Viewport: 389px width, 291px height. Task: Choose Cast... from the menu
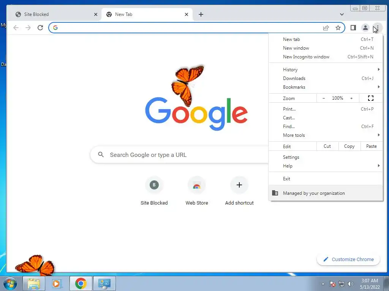click(326, 117)
